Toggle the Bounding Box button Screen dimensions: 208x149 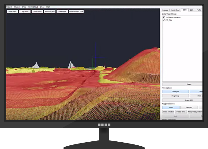click(50, 12)
